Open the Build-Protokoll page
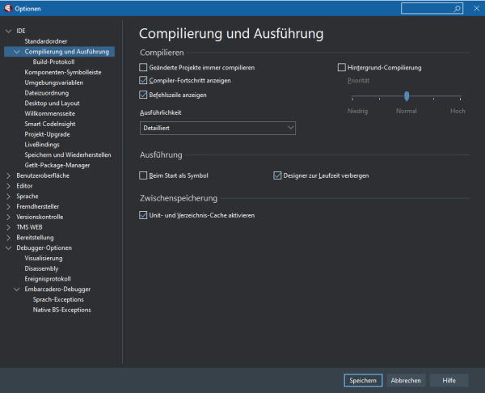Image resolution: width=485 pixels, height=393 pixels. click(53, 62)
